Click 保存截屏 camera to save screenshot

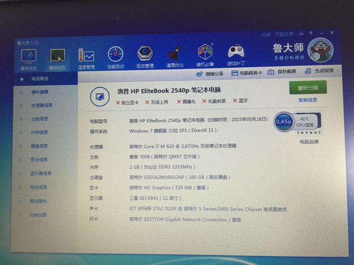point(282,72)
